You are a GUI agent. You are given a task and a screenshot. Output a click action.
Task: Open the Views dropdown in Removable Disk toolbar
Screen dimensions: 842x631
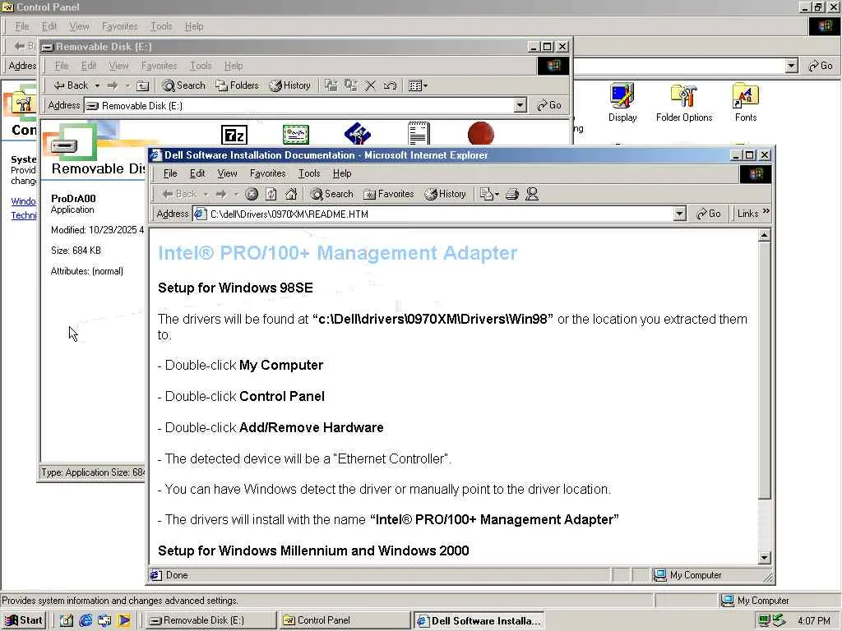(419, 85)
